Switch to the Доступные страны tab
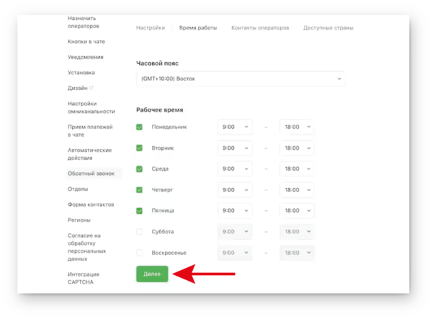The width and height of the screenshot is (432, 319). coord(328,28)
